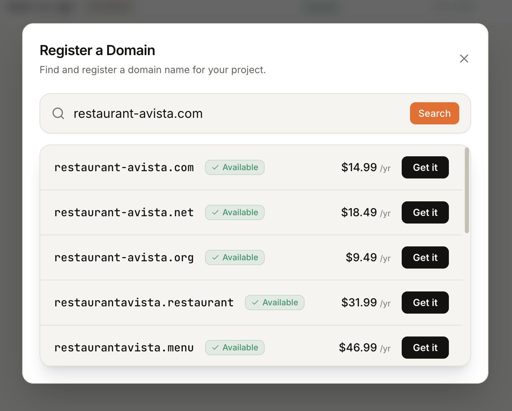Click Get it for restaurant-avista.net

[425, 212]
